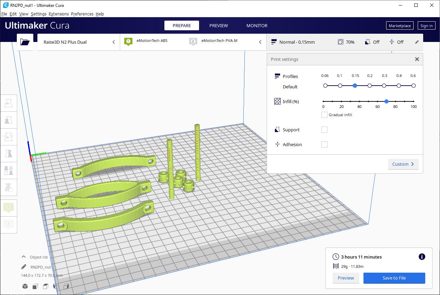Screen dimensions: 440x295
Task: Select the 0.2 layer height profile
Action: click(x=370, y=86)
